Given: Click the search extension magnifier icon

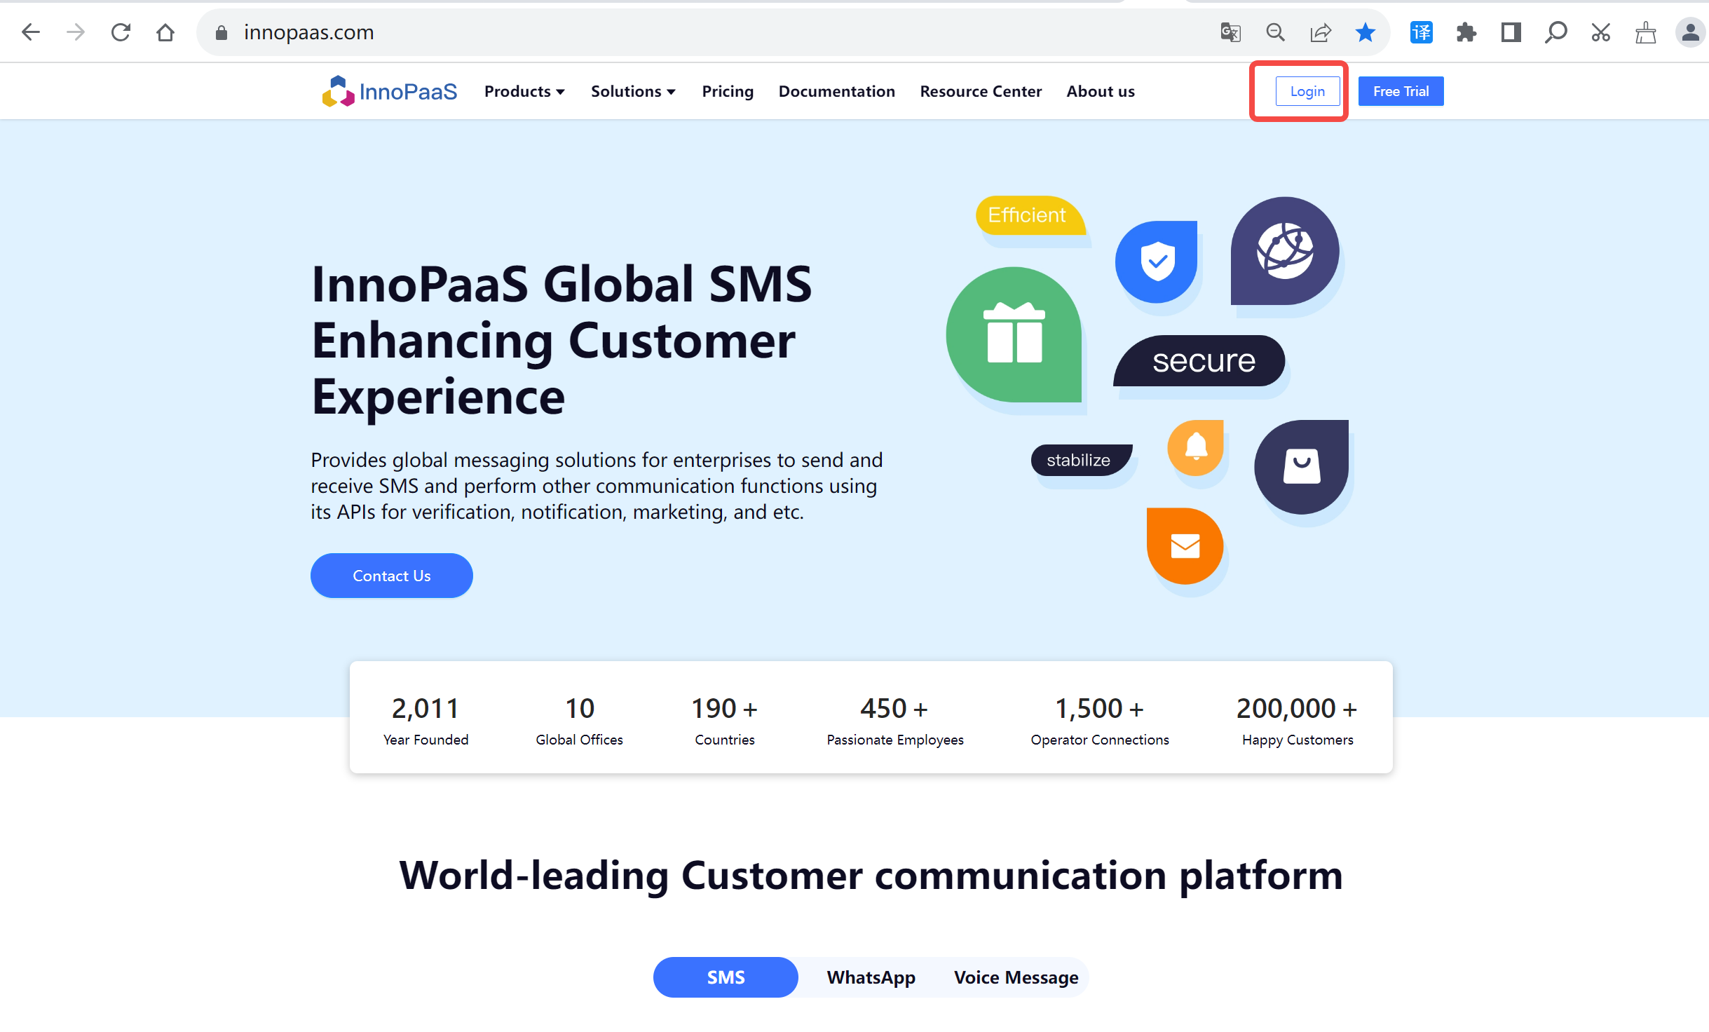Looking at the screenshot, I should tap(1556, 32).
